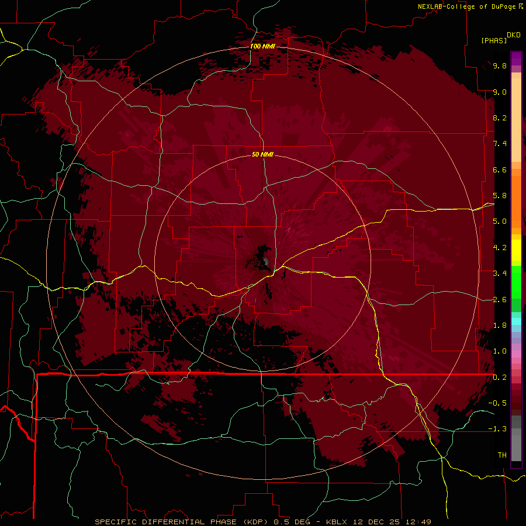Click the 7.4 scale value

500,144
